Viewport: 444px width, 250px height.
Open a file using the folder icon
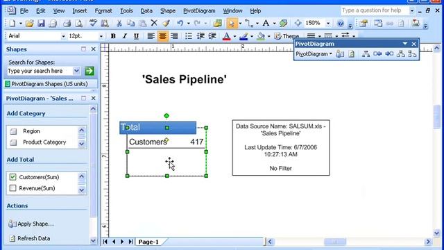29,23
